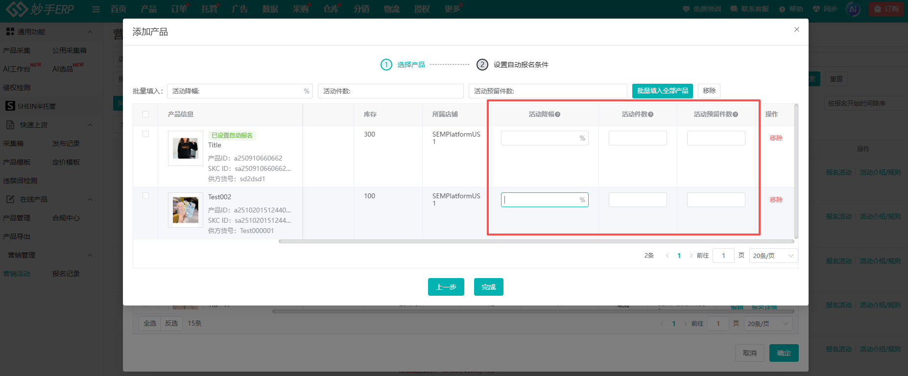The width and height of the screenshot is (908, 376).
Task: Open 产品采集 in sidebar
Action: 17,50
